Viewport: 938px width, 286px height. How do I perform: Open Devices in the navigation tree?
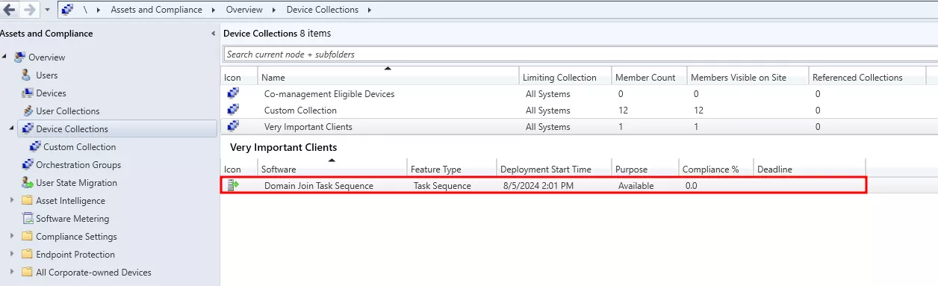coord(51,93)
